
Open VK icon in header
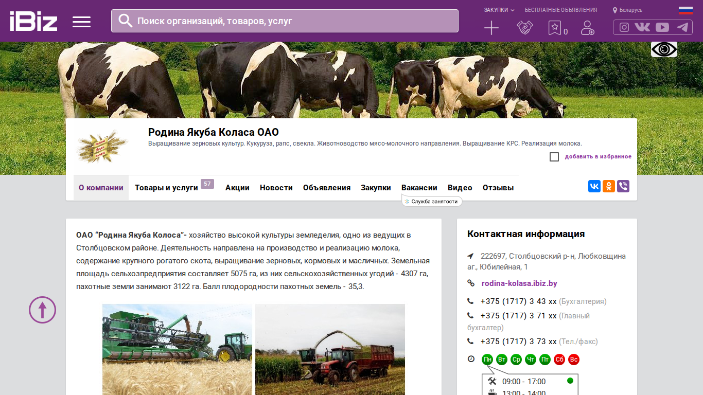coord(642,27)
